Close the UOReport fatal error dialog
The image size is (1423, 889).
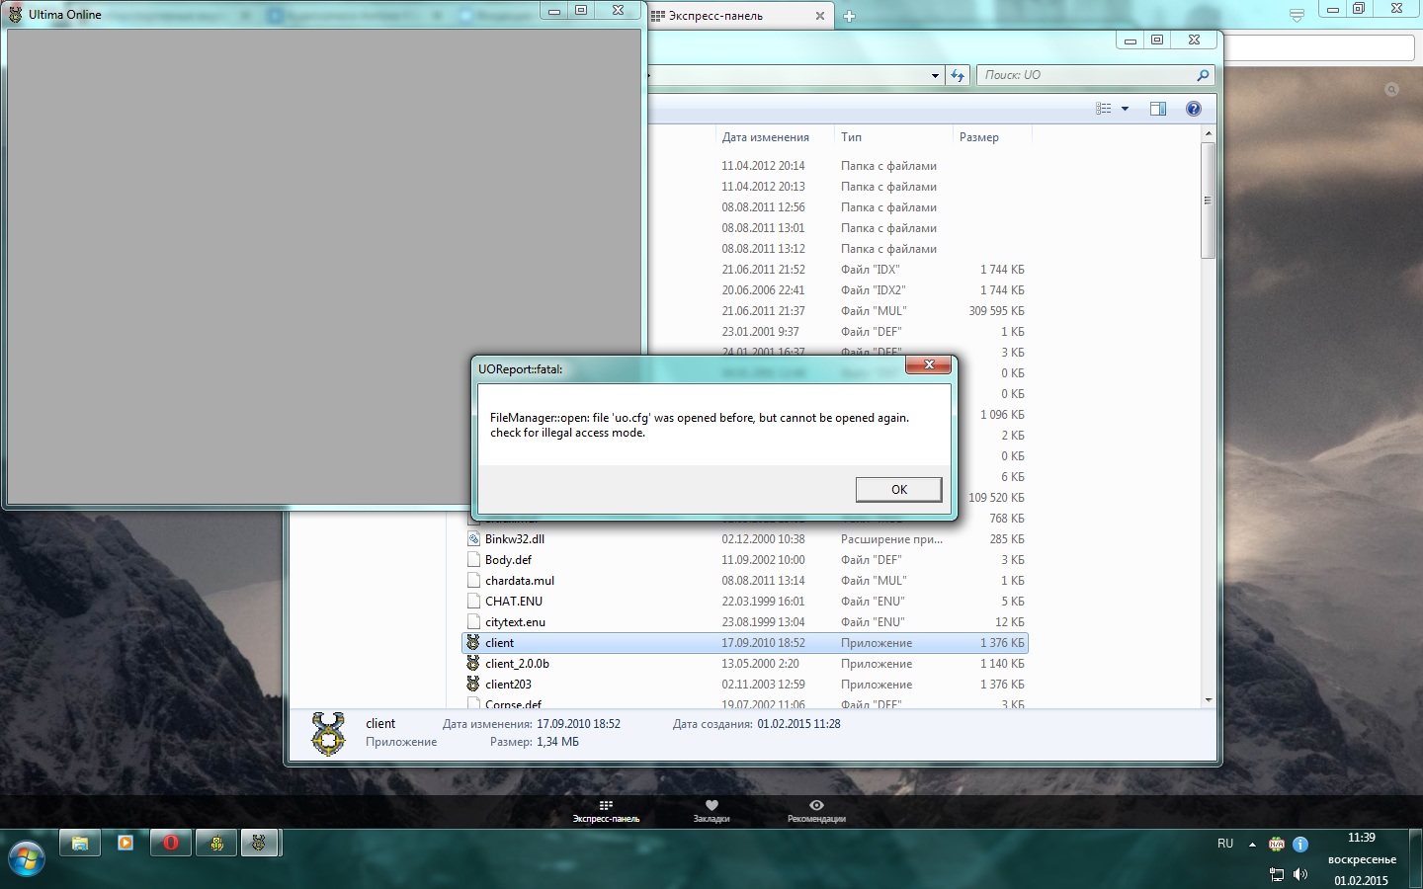point(929,364)
